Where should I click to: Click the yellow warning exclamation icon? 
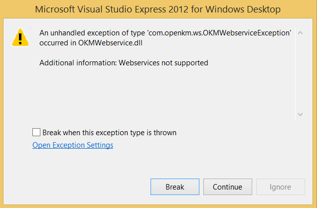click(x=20, y=37)
